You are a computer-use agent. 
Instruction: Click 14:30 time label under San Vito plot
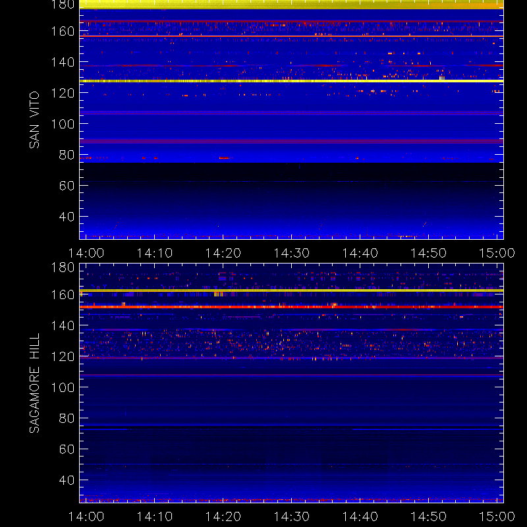tap(291, 253)
